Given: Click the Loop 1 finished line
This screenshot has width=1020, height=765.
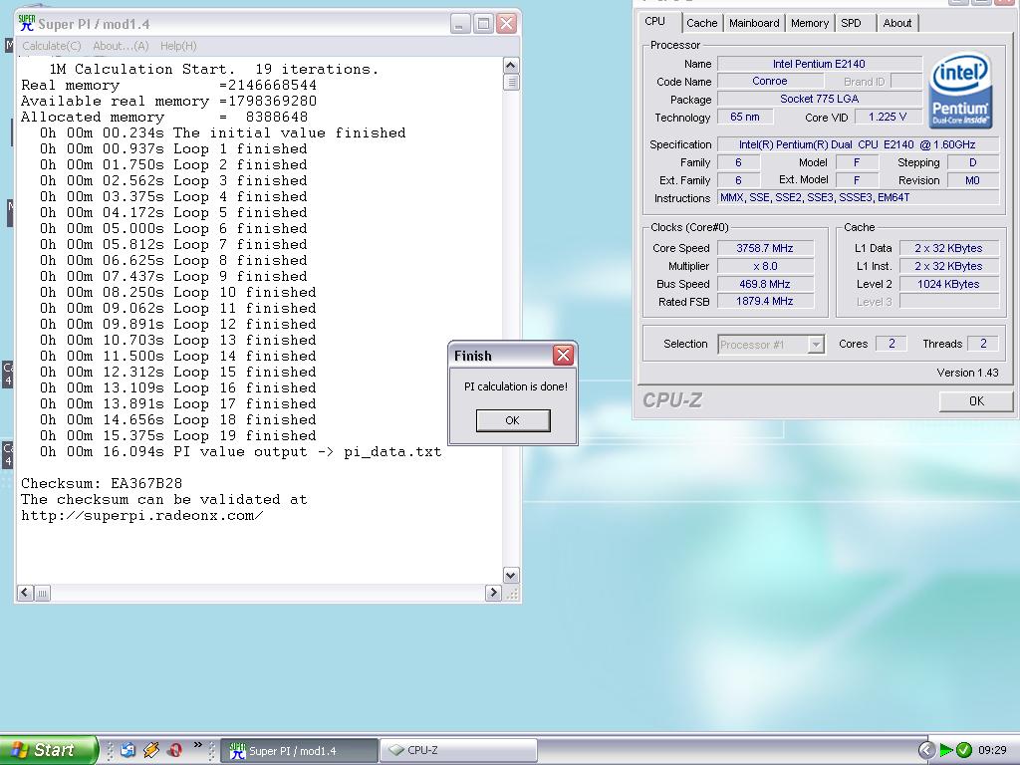Looking at the screenshot, I should tap(173, 149).
